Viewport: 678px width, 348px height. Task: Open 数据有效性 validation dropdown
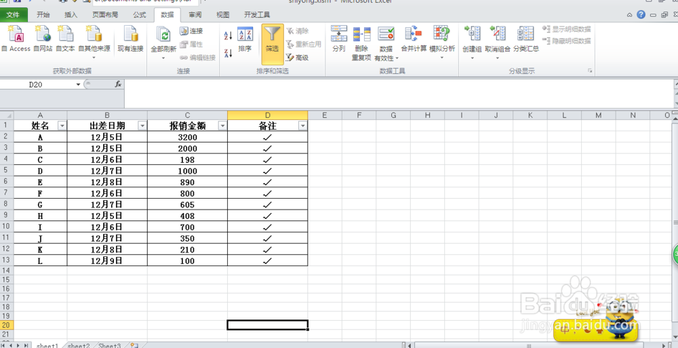(386, 43)
